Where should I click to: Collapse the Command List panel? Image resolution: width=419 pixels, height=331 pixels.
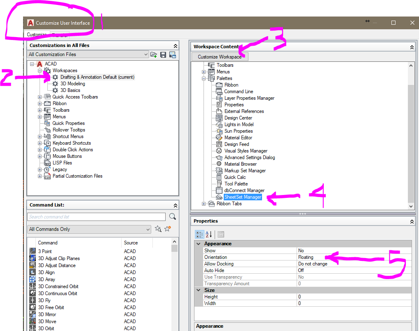tap(175, 205)
